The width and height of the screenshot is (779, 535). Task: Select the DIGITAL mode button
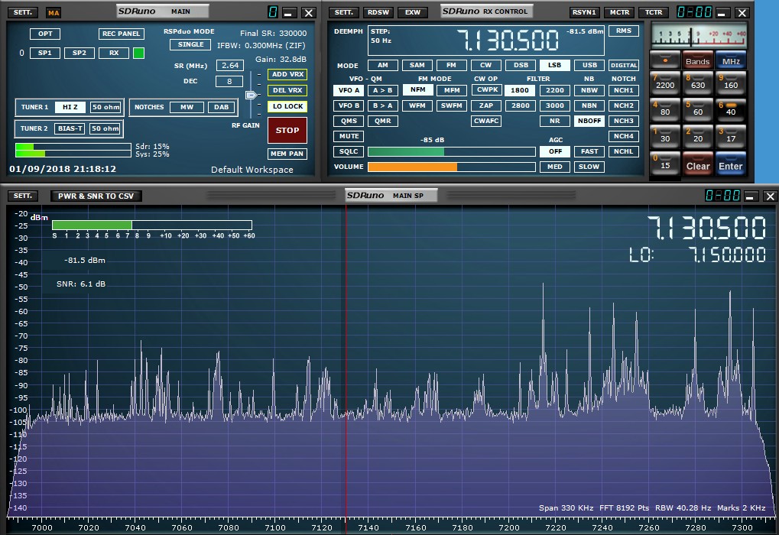coord(624,65)
